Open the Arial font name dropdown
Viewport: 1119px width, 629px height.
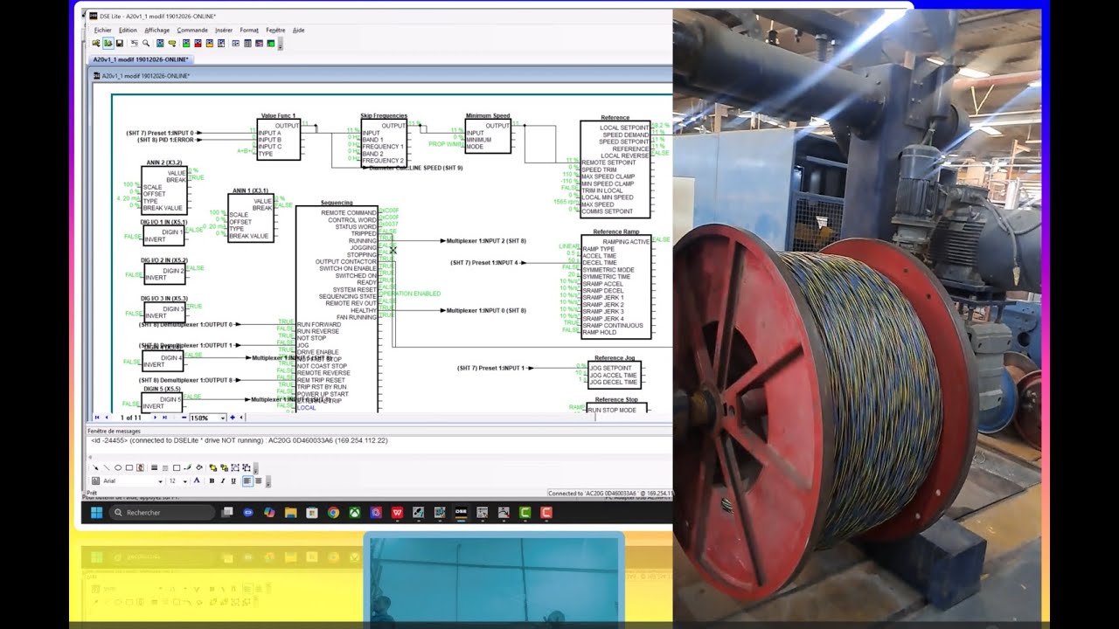coord(161,481)
